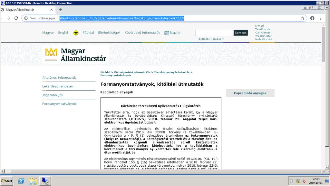
Task: Click Formanyomtatványok in the breadcrumb
Action: coord(116,75)
